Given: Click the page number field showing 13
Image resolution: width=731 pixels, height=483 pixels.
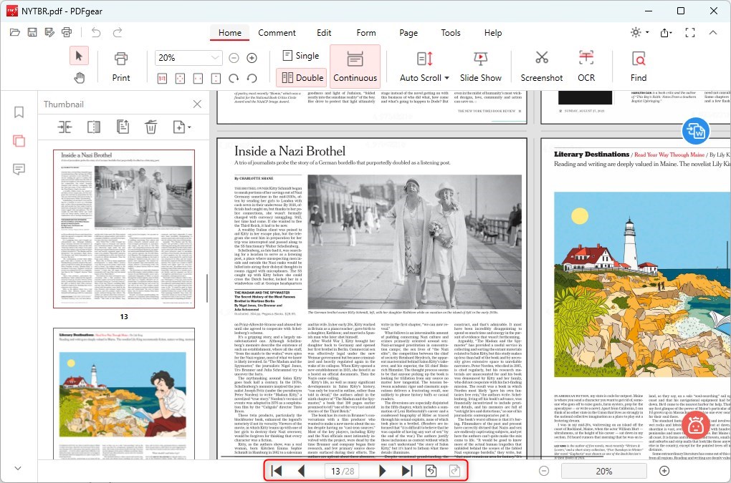Looking at the screenshot, I should pos(343,471).
